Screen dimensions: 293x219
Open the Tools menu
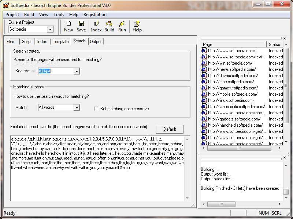coord(59,15)
